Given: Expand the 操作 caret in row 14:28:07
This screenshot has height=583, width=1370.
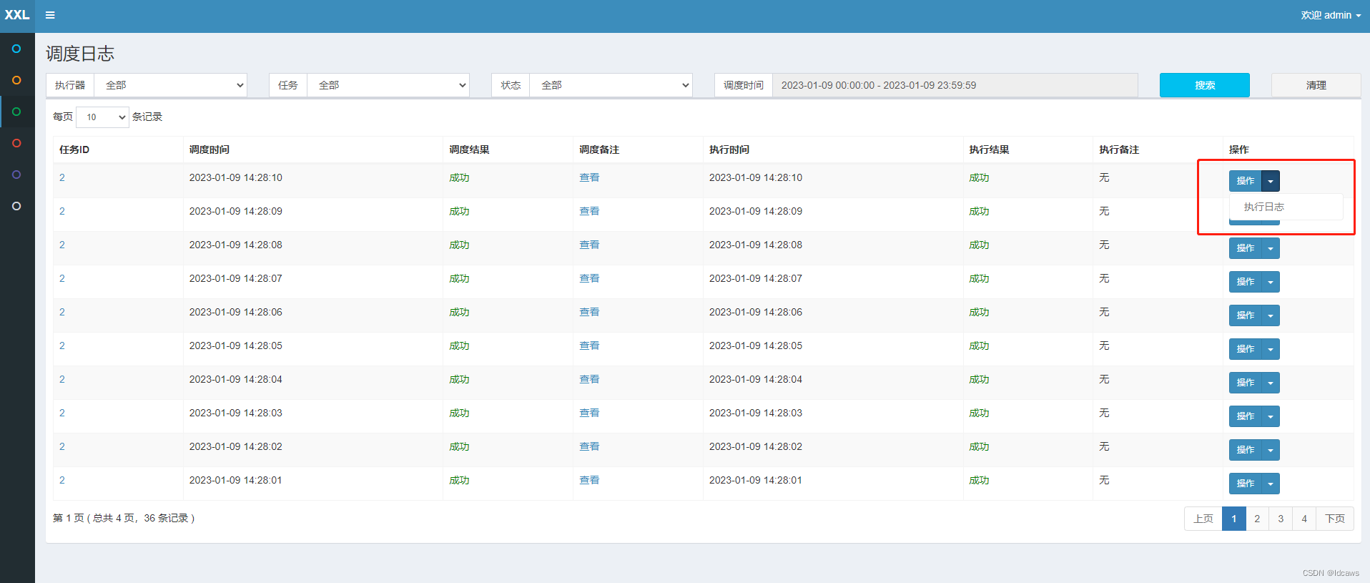Looking at the screenshot, I should tap(1271, 282).
